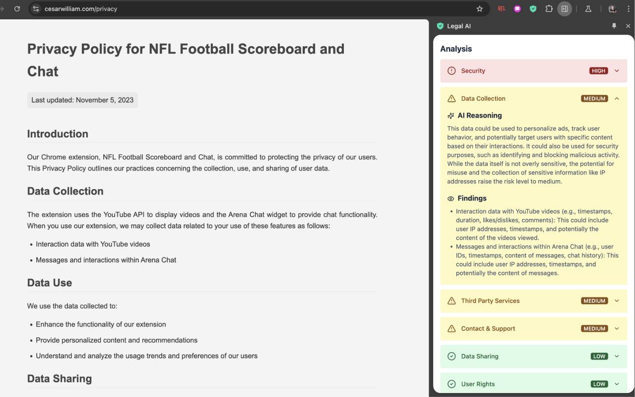Click the Legal AI panel title text
The width and height of the screenshot is (635, 397).
(x=459, y=26)
